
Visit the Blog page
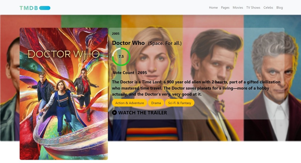[280, 8]
